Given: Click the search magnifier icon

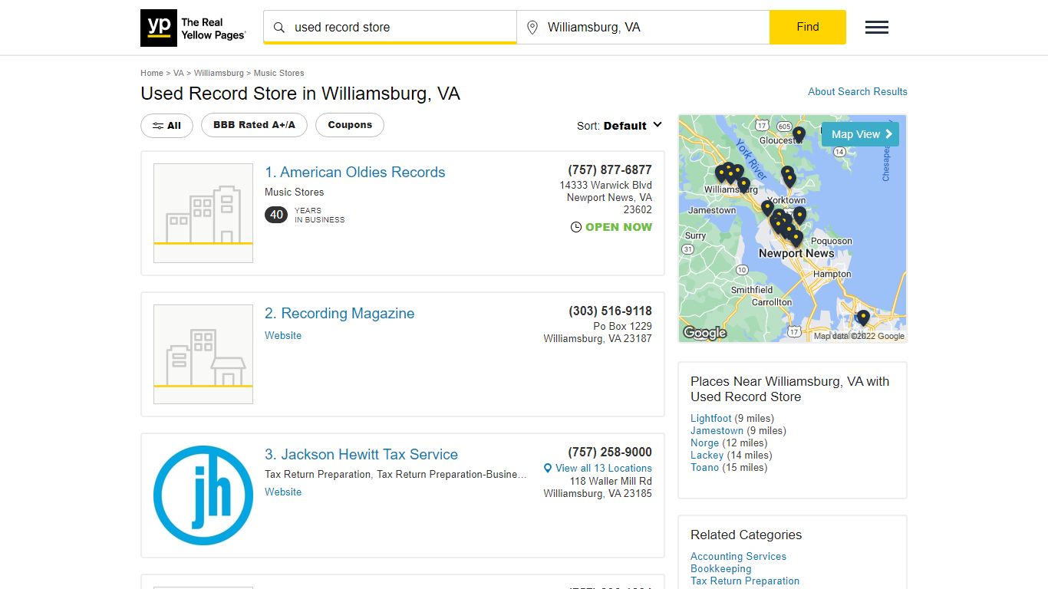Looking at the screenshot, I should [x=279, y=28].
